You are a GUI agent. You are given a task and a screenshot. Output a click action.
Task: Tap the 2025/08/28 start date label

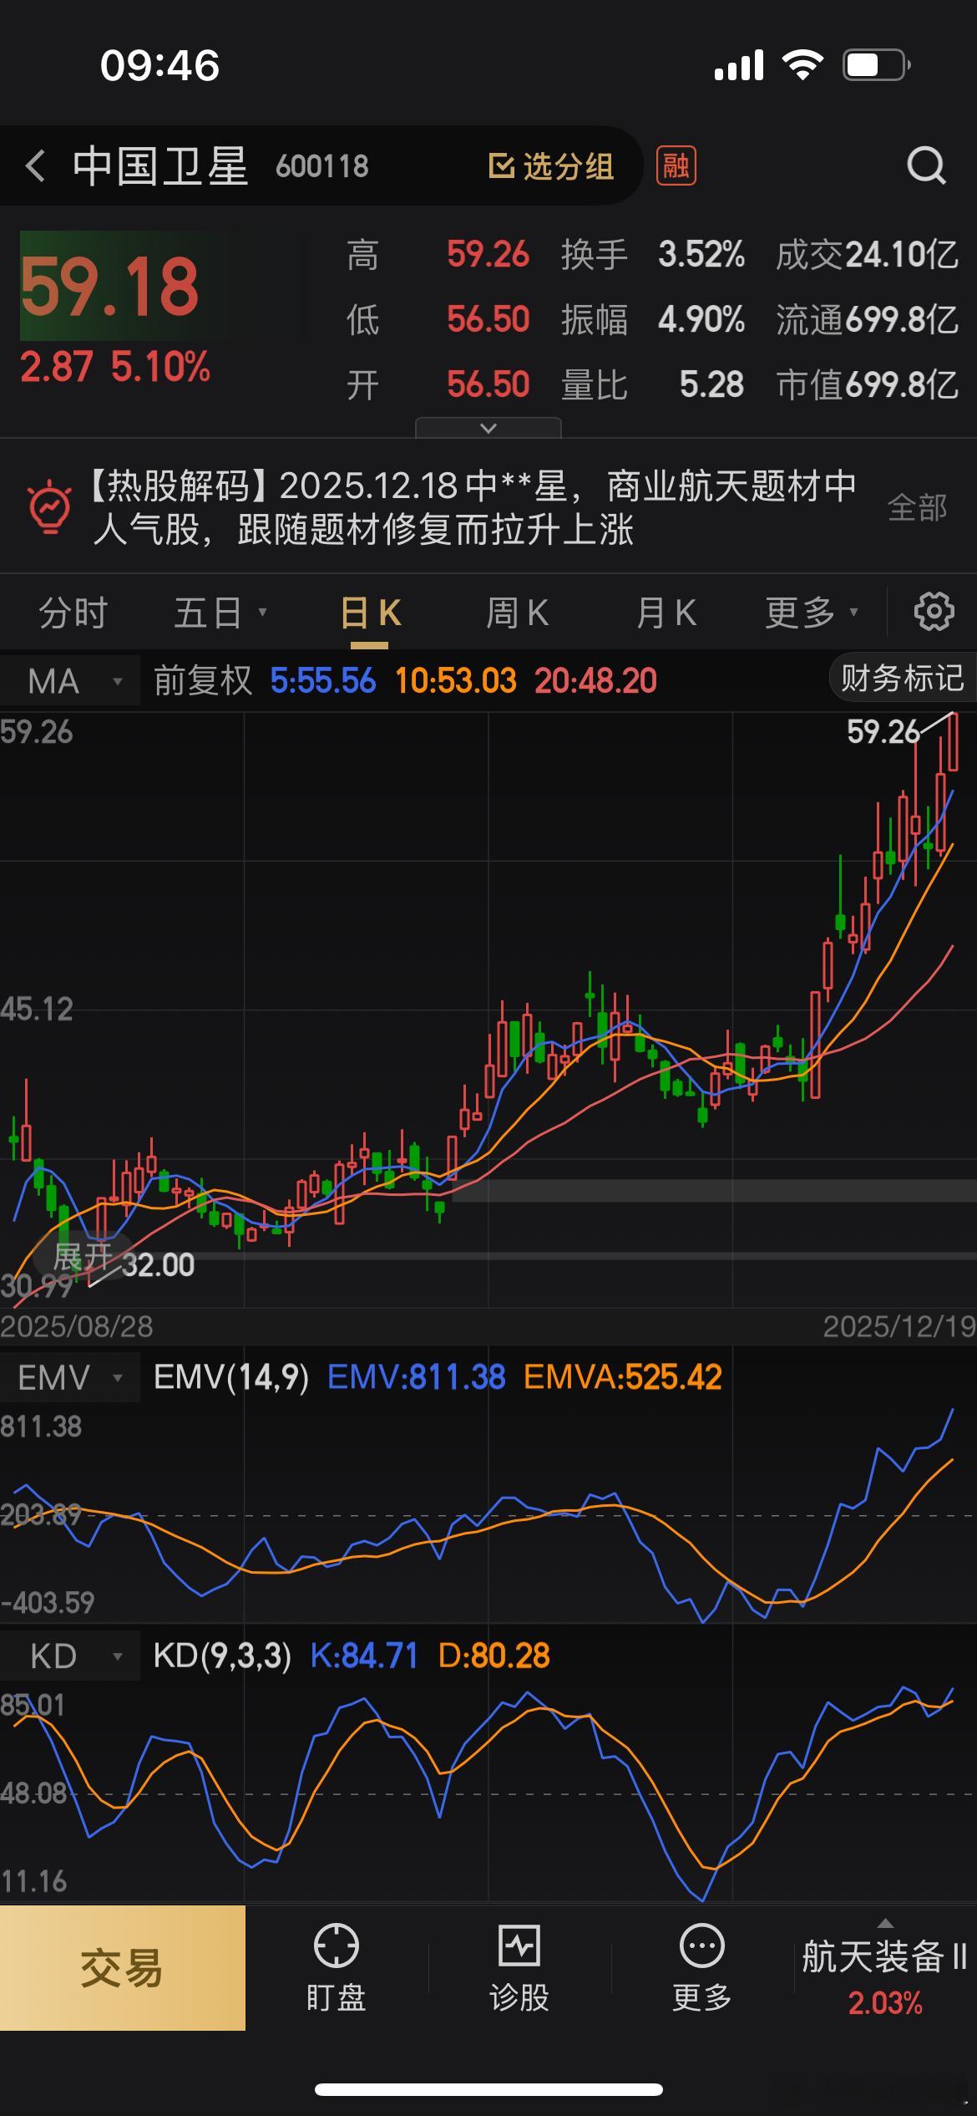pos(77,1326)
